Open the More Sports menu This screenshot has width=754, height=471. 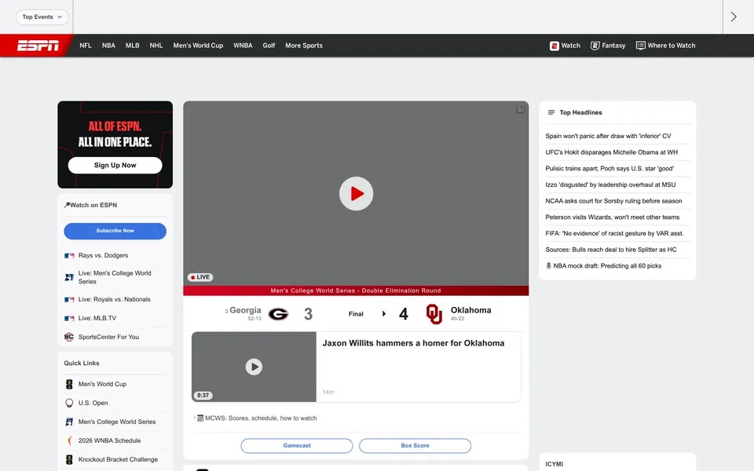tap(304, 46)
